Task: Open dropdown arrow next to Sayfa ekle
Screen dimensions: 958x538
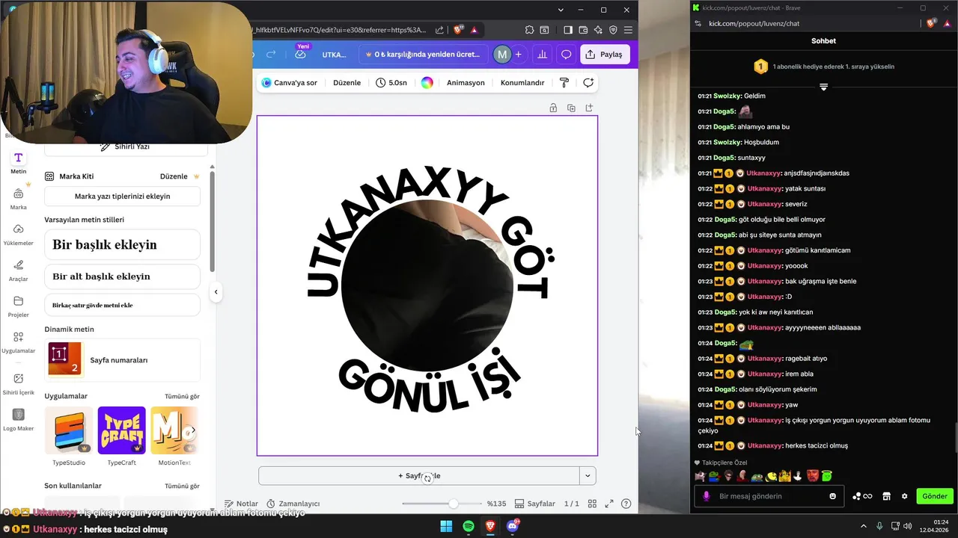Action: coord(588,475)
